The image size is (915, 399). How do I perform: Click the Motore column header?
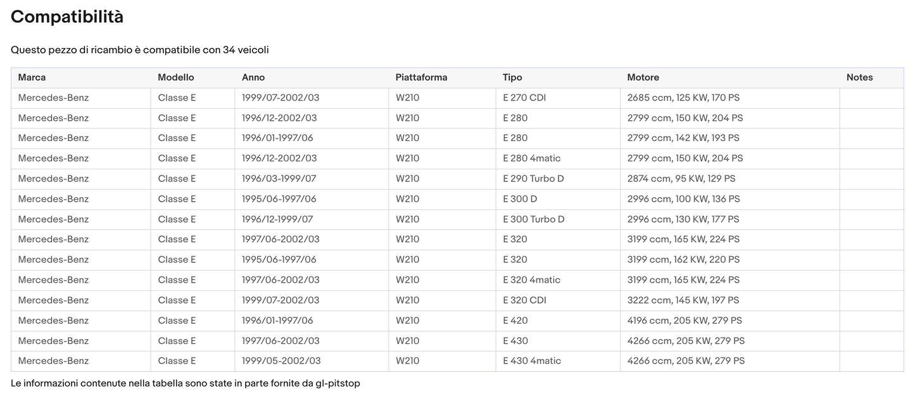tap(643, 78)
